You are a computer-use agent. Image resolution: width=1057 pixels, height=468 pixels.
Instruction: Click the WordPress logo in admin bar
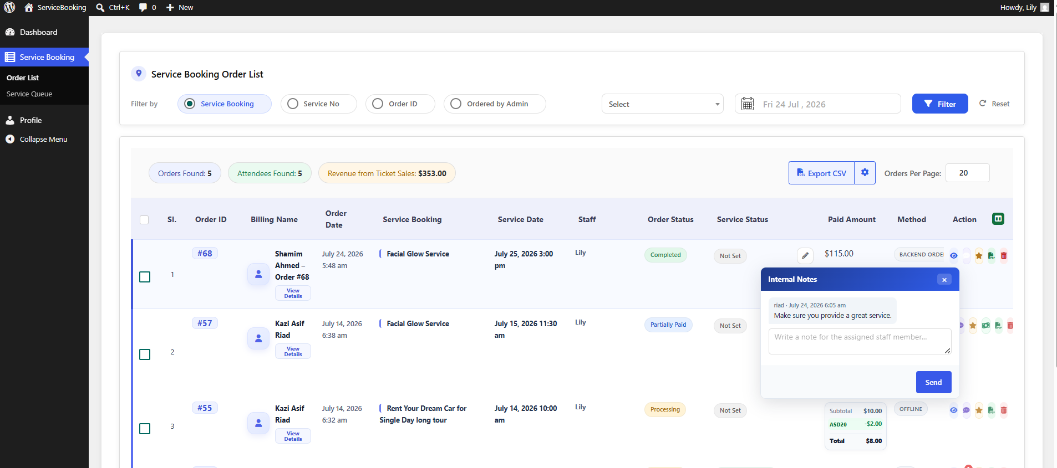pyautogui.click(x=9, y=7)
